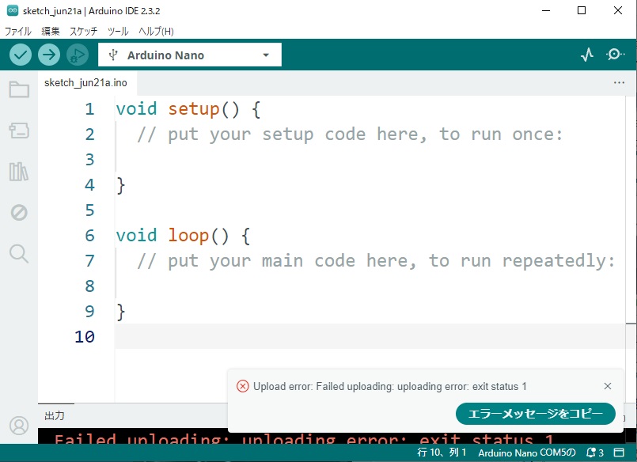This screenshot has height=462, width=637.
Task: Open the Boards Manager sidebar icon
Action: coord(19,131)
